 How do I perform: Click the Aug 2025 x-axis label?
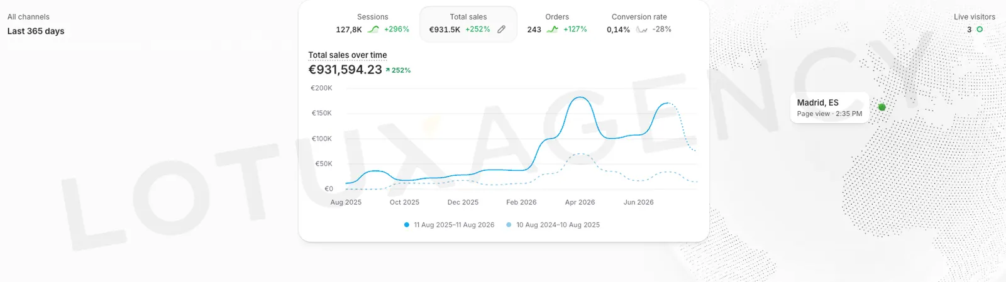(x=346, y=202)
